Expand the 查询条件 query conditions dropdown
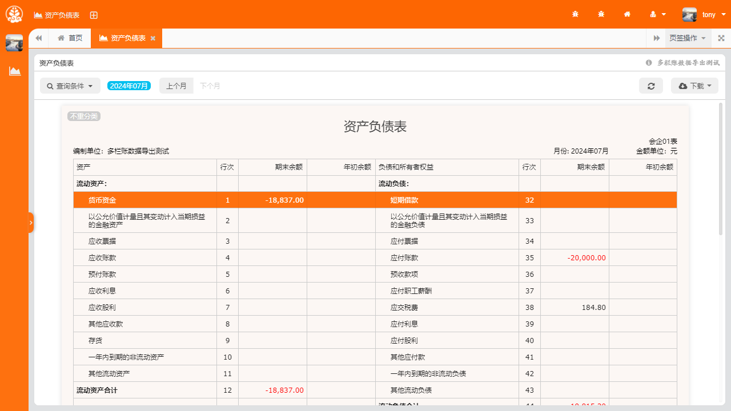Viewport: 731px width, 411px height. point(70,86)
